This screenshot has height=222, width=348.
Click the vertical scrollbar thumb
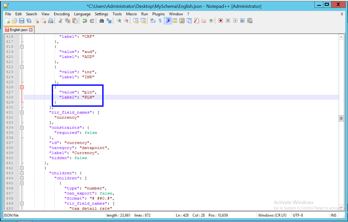(x=341, y=118)
